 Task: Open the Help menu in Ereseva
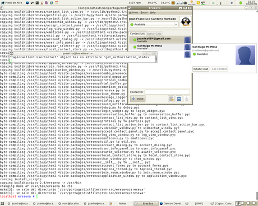[153, 12]
